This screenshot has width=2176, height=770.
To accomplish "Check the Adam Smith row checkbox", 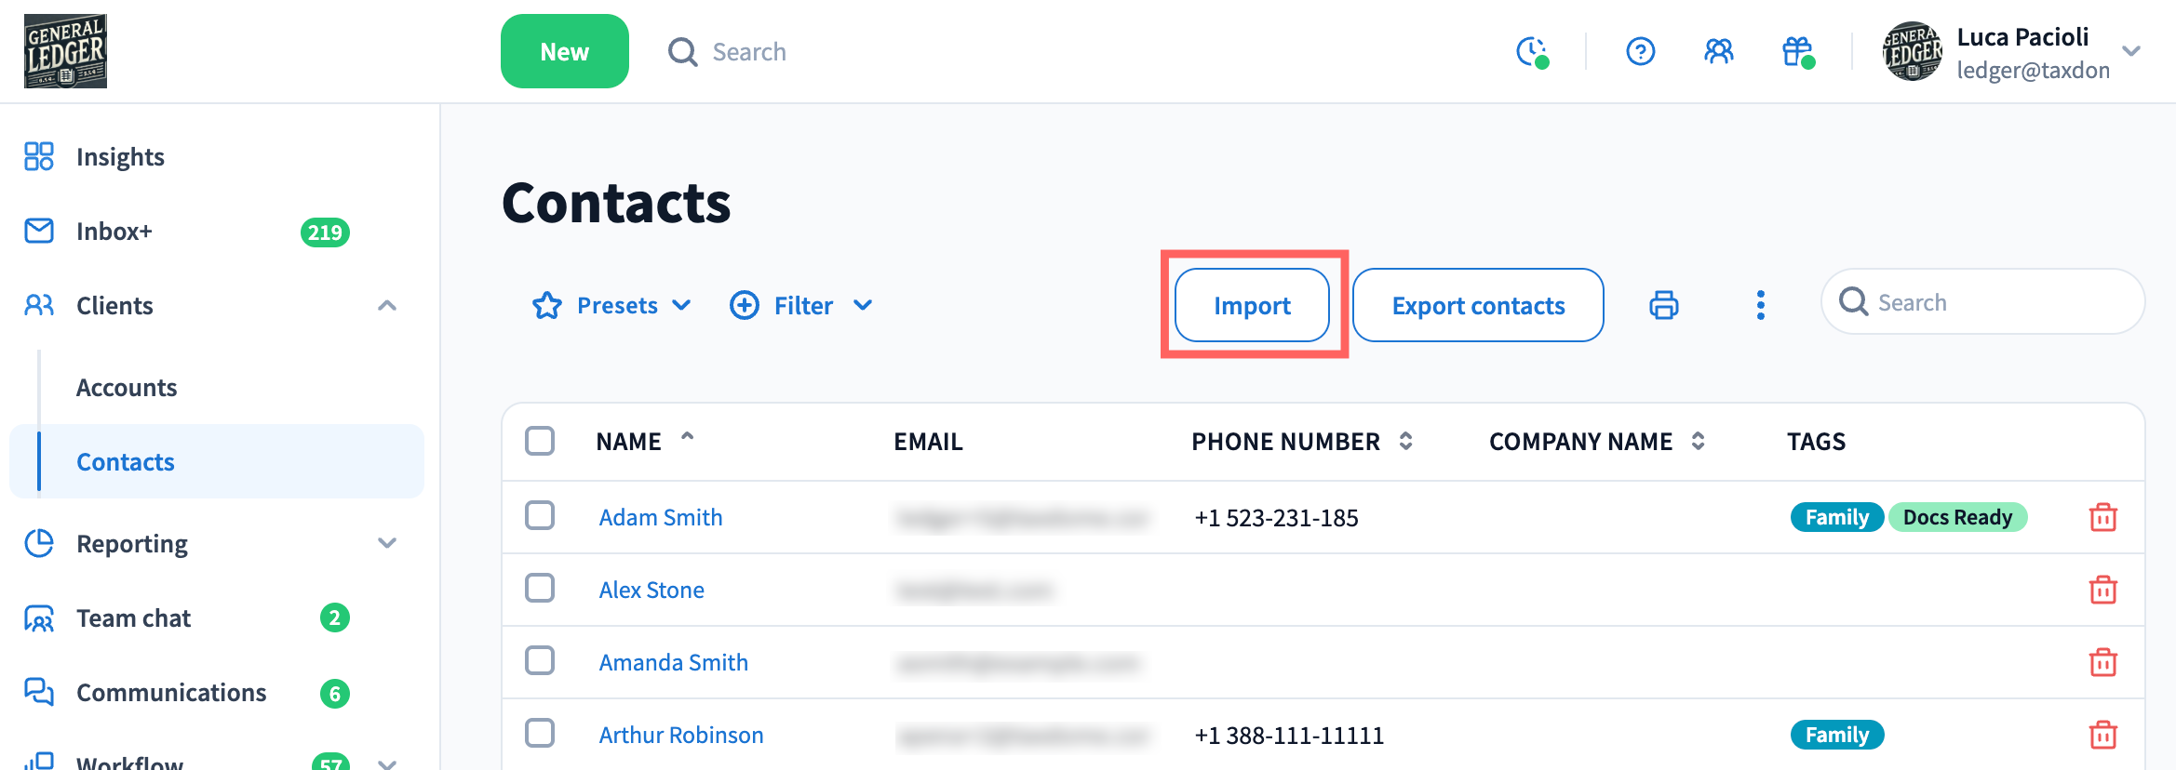I will click(540, 515).
